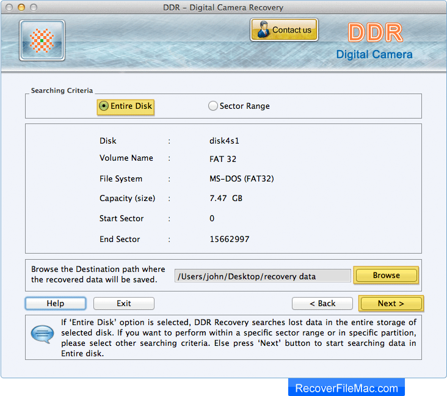Close the window with the leftmost title-bar button
This screenshot has width=447, height=396.
point(9,7)
